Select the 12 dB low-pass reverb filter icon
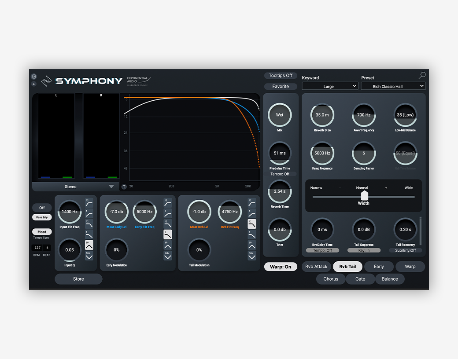Image resolution: width=458 pixels, height=359 pixels. coord(252,224)
